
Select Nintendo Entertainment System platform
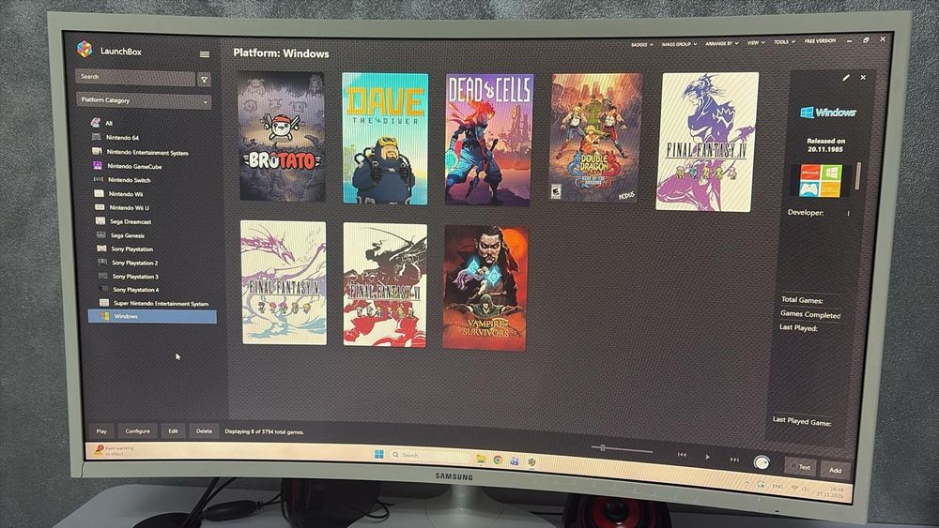click(x=147, y=153)
